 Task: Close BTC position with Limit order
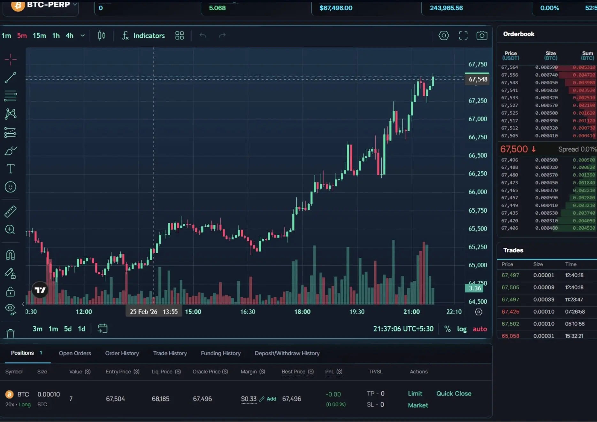pyautogui.click(x=415, y=394)
